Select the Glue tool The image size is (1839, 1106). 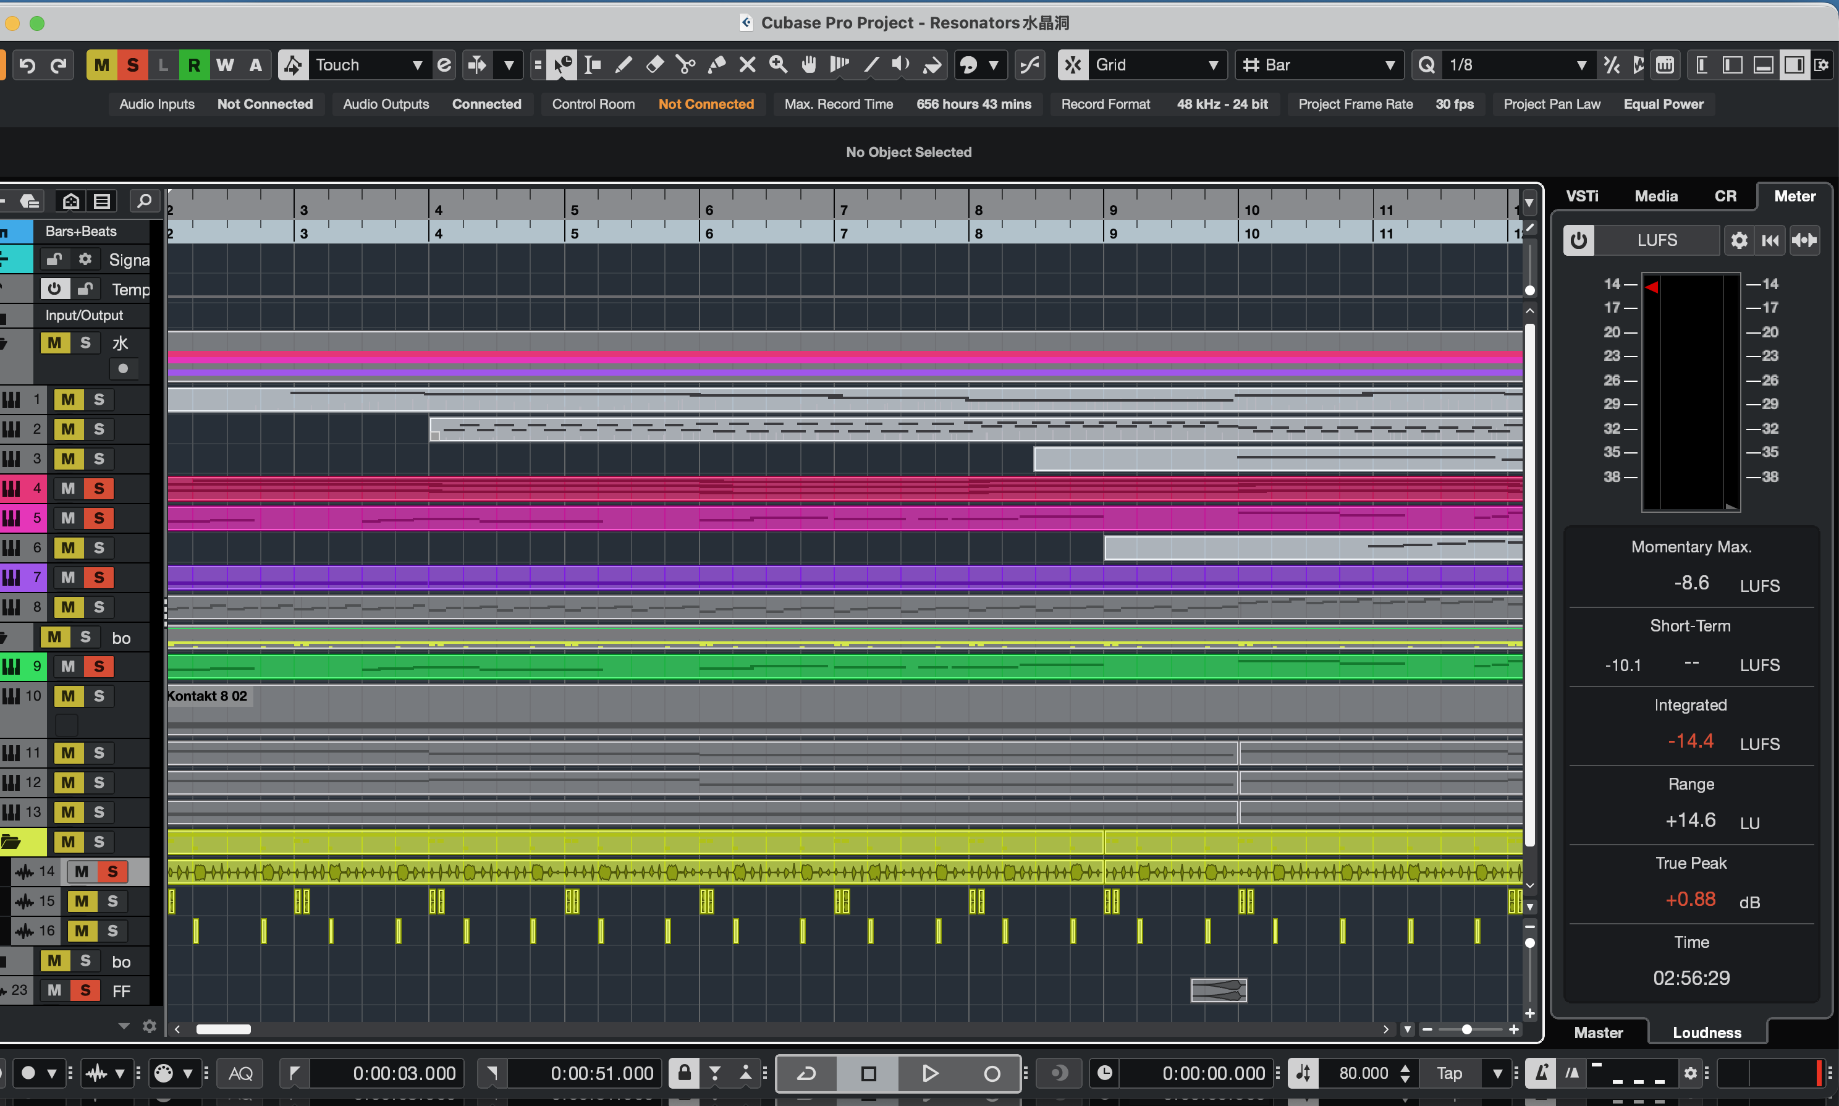pos(716,65)
